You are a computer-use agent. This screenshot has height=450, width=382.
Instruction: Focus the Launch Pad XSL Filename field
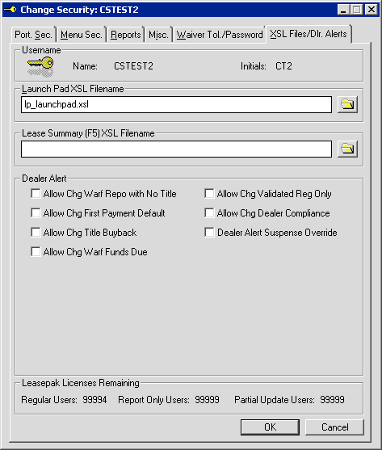176,104
